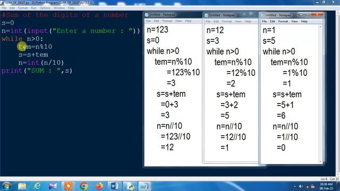This screenshot has width=340, height=191.
Task: Click the Windows Start orb
Action: pos(6,186)
